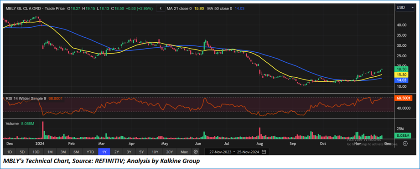Viewport: 420px width, 169px height.
Task: Select the Max time range
Action: click(x=184, y=152)
